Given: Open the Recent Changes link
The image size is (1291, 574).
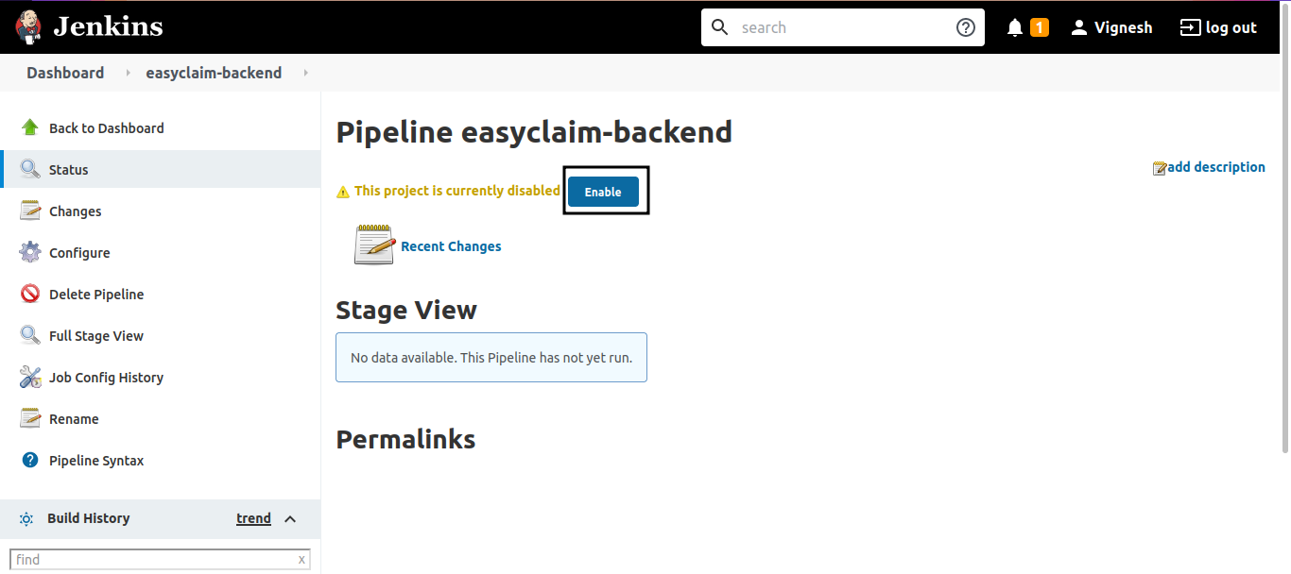Looking at the screenshot, I should 451,246.
